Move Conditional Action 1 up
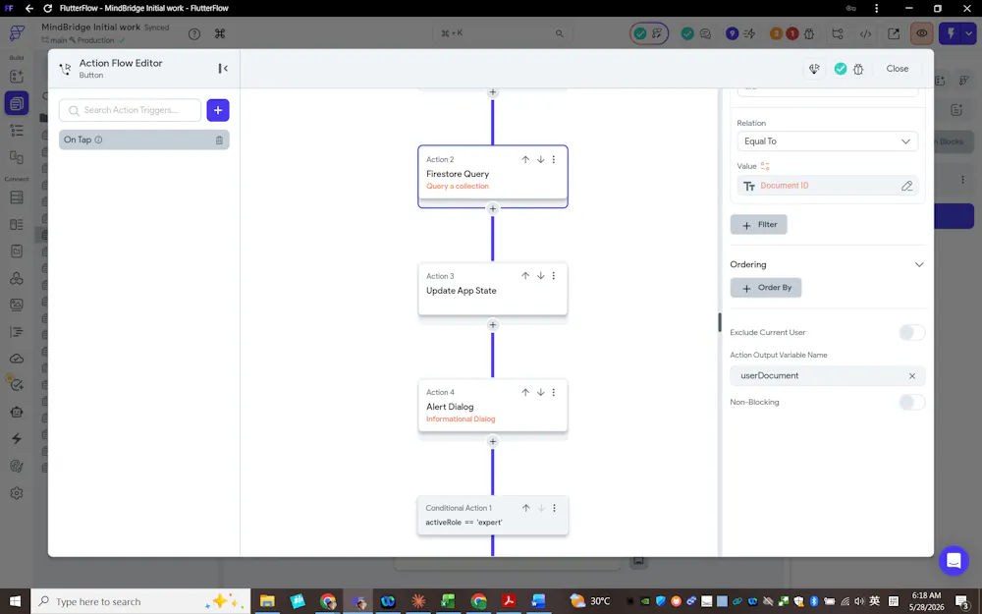 [526, 508]
